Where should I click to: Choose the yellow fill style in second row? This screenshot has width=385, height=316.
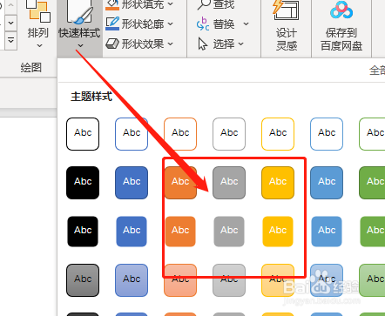coord(278,183)
